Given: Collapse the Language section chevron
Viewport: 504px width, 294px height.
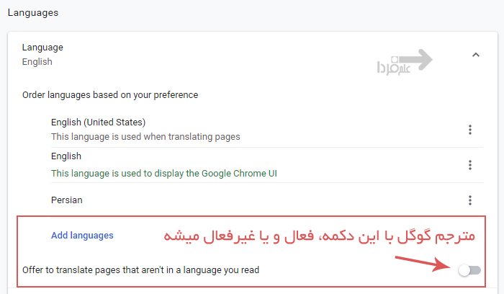Looking at the screenshot, I should pyautogui.click(x=474, y=54).
